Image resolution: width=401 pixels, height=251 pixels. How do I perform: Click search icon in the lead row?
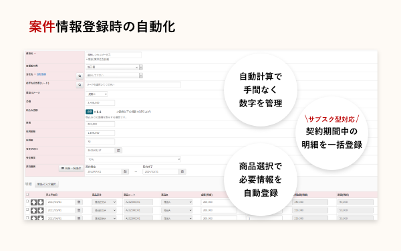coord(80,85)
